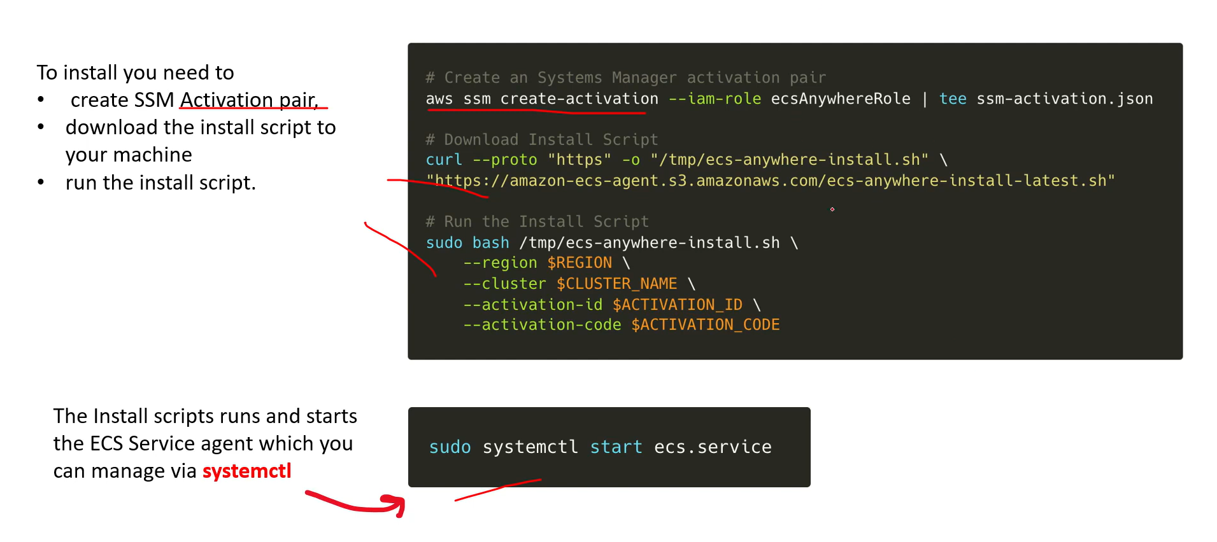The height and width of the screenshot is (542, 1217).
Task: Click the "$REGION" variable
Action: click(580, 263)
